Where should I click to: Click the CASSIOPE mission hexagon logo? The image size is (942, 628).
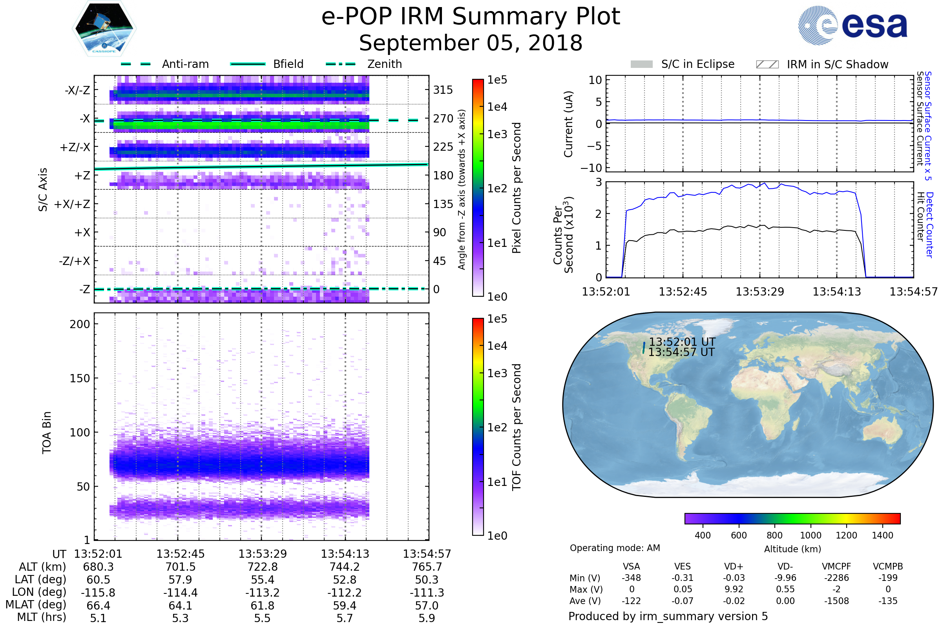(x=104, y=29)
